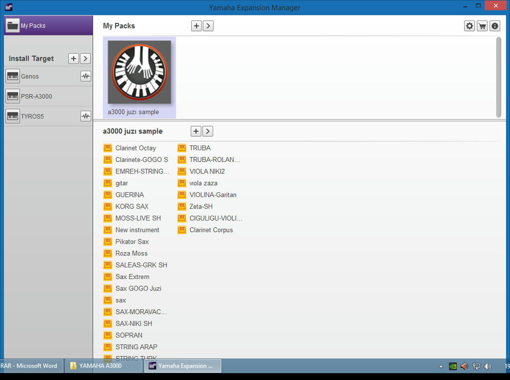The width and height of the screenshot is (510, 380).
Task: Click the Clarinet Corpus voice icon
Action: [182, 230]
